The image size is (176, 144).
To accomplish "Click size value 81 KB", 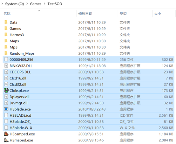I will click(x=168, y=121).
